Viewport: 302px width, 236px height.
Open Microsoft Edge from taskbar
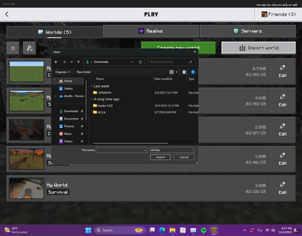tap(162, 231)
